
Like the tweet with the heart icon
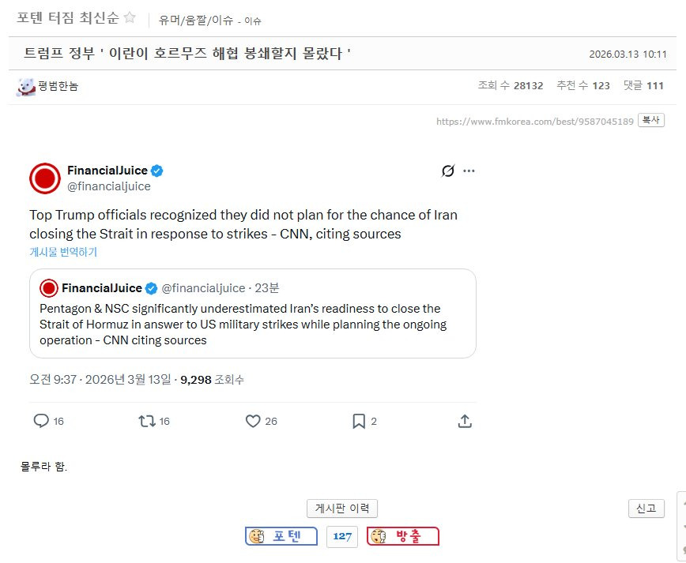(x=253, y=421)
